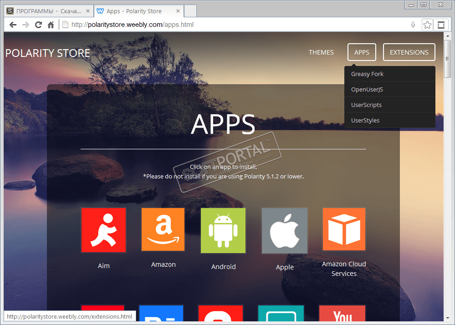Viewport: 455px width, 325px height.
Task: Click the YouTube app tile in the bottom row
Action: (x=342, y=313)
